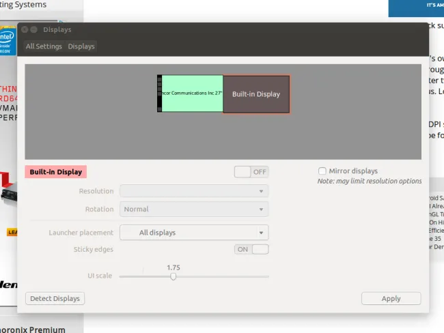The image size is (444, 333).
Task: Open Launcher placement dropdown showing All displays
Action: [194, 233]
